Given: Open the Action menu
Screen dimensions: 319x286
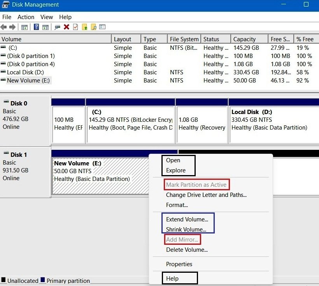Looking at the screenshot, I should click(26, 17).
